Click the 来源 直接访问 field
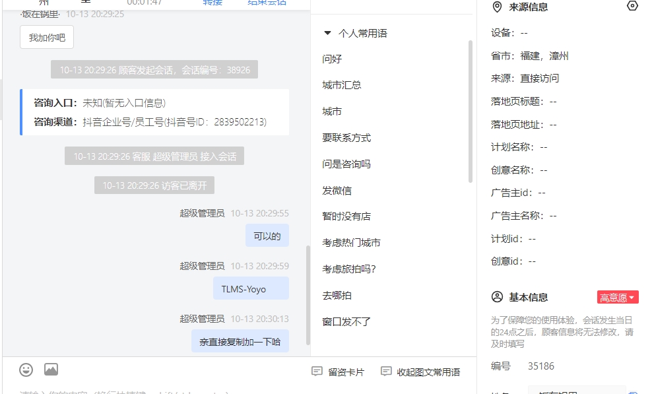This screenshot has height=394, width=652. (x=525, y=79)
